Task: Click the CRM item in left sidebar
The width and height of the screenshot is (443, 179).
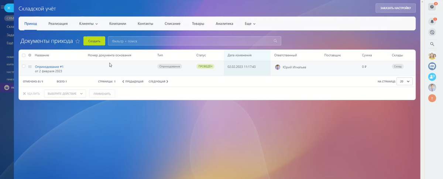Action: 10,18
